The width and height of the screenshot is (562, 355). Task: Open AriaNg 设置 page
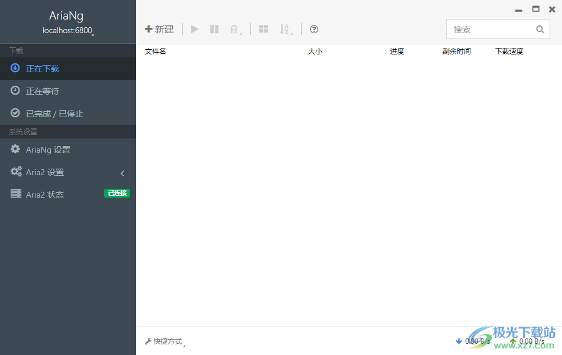click(68, 150)
